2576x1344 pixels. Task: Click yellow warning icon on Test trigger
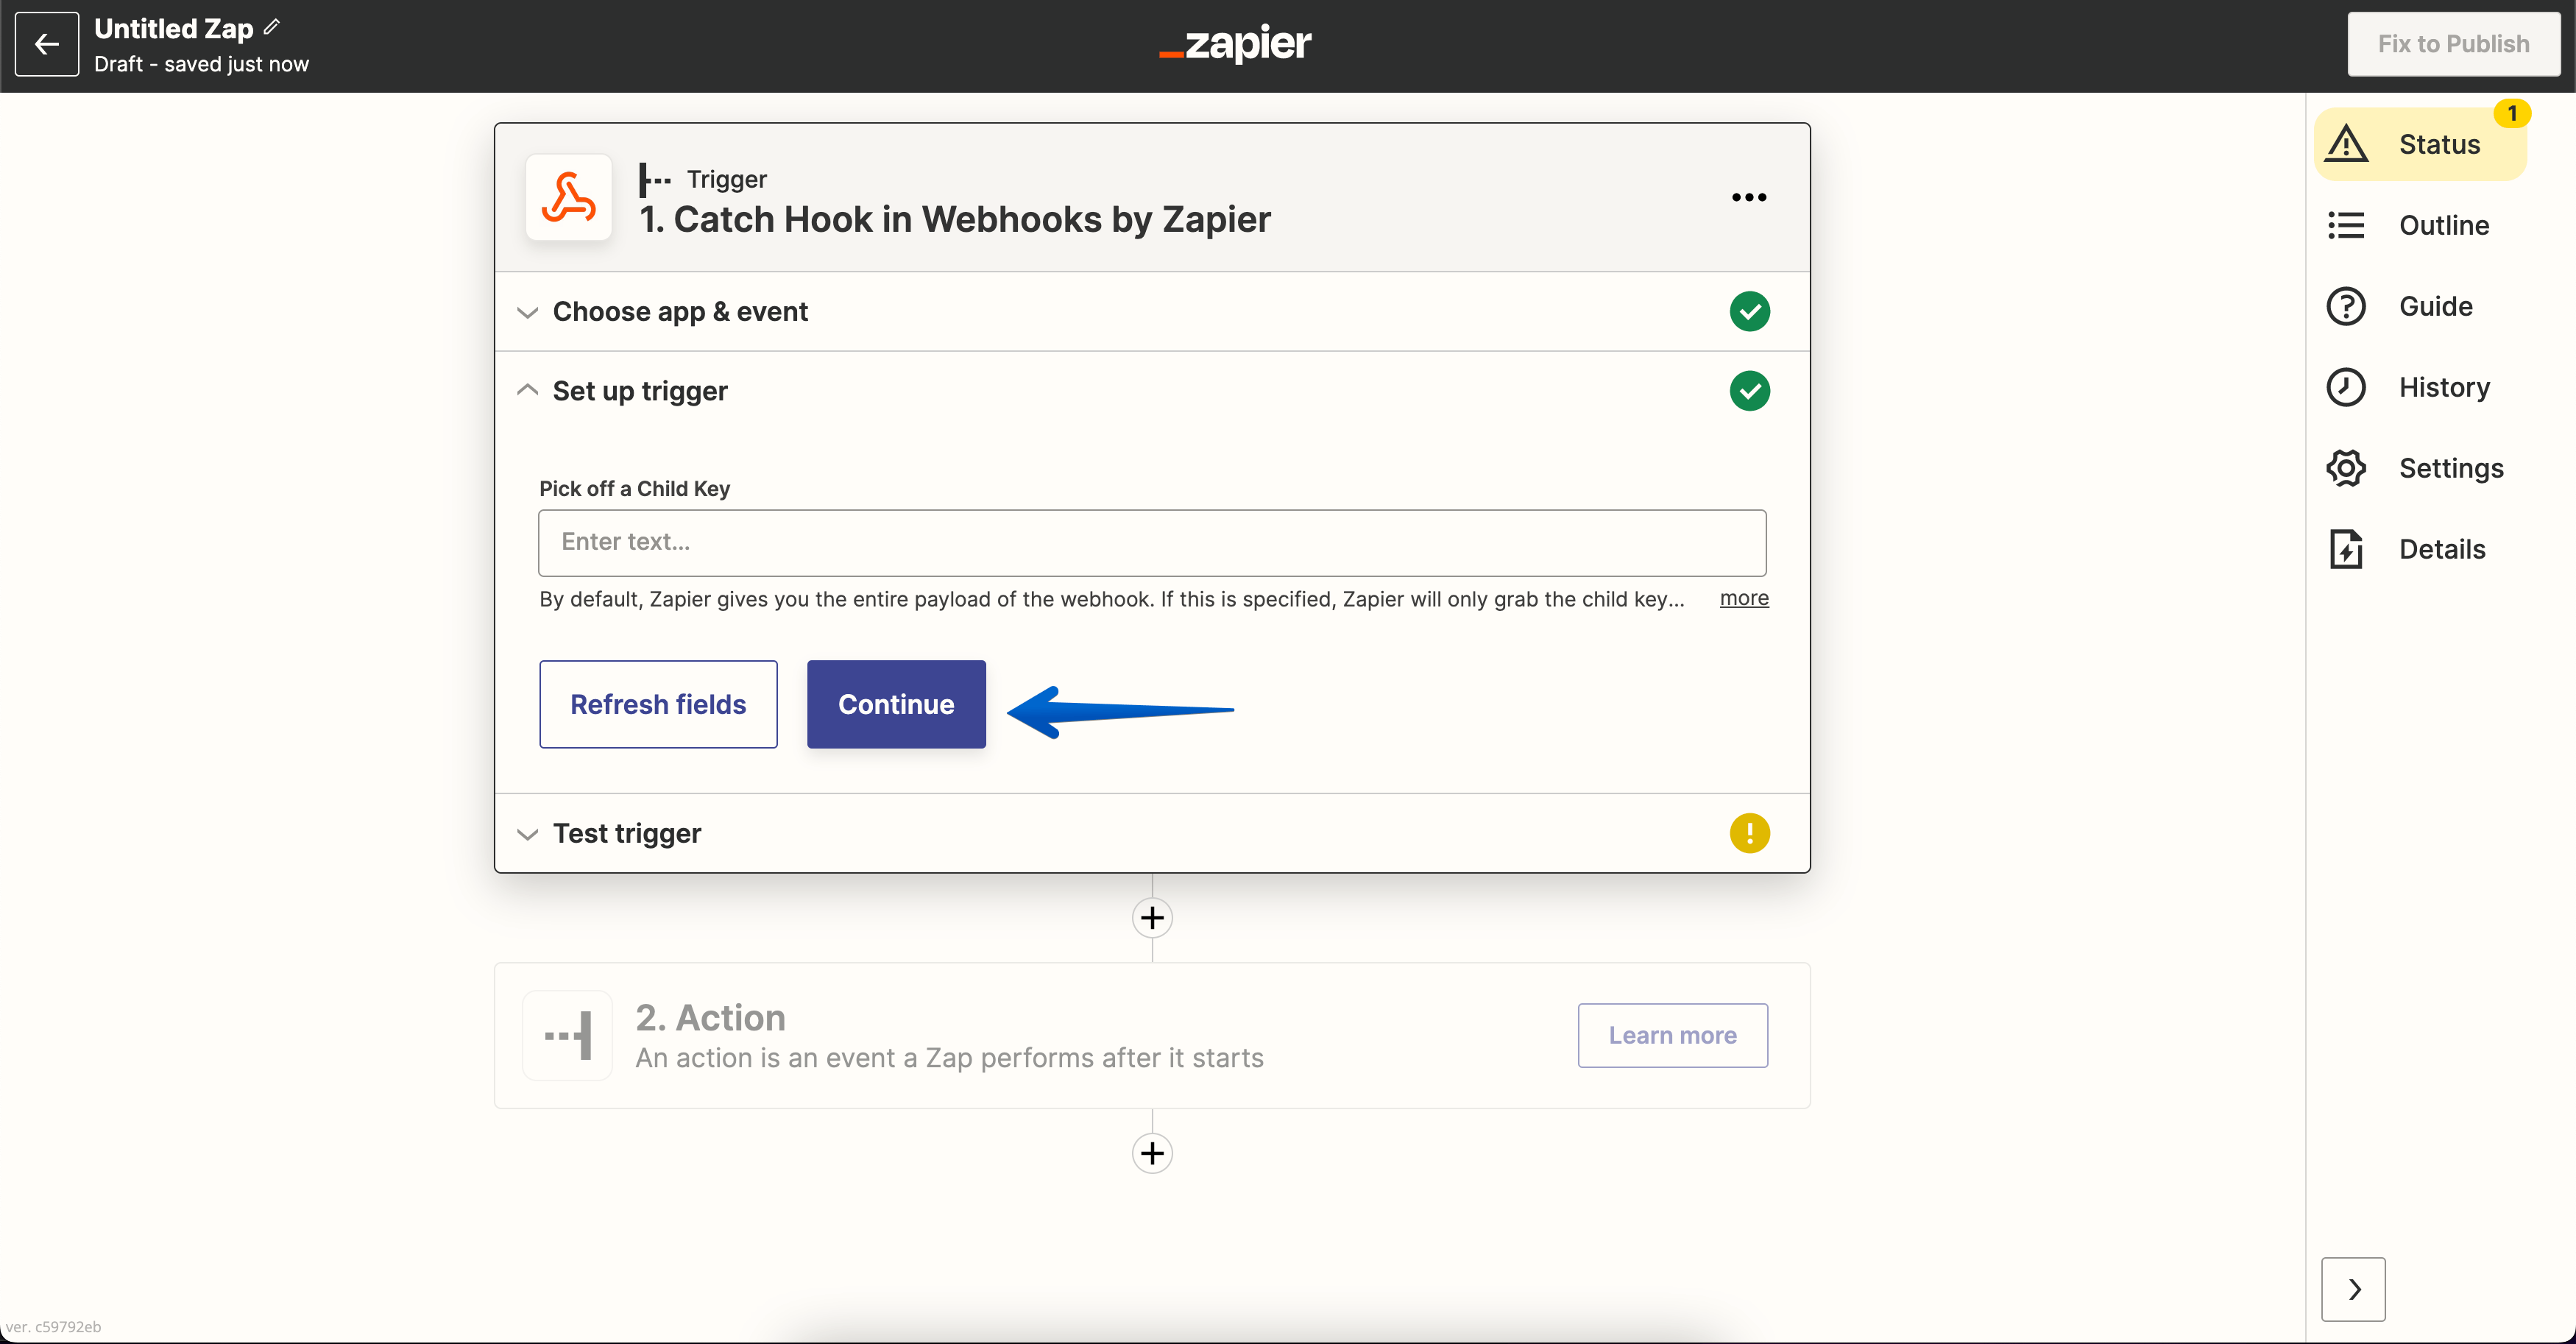tap(1749, 833)
